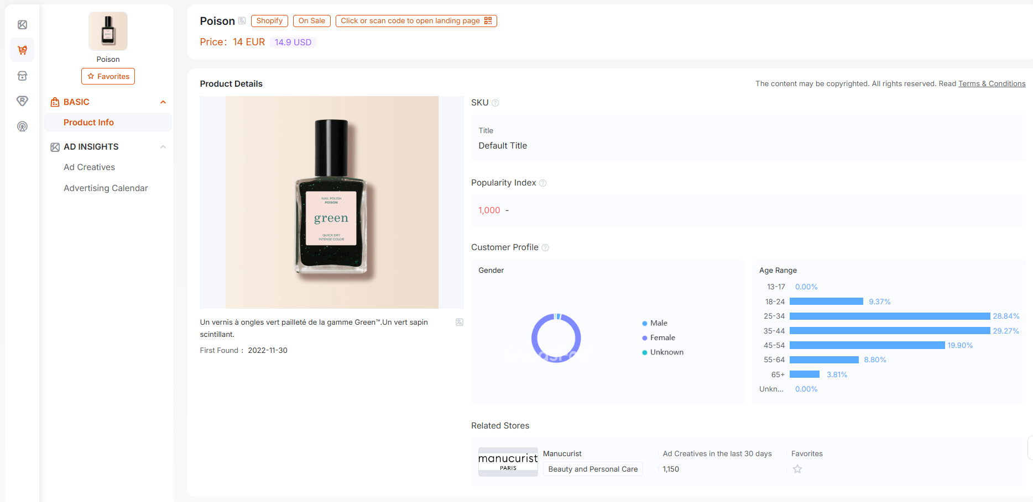Screen dimensions: 1033x502
Task: Click the BASIC shopping bag icon
Action: (55, 102)
